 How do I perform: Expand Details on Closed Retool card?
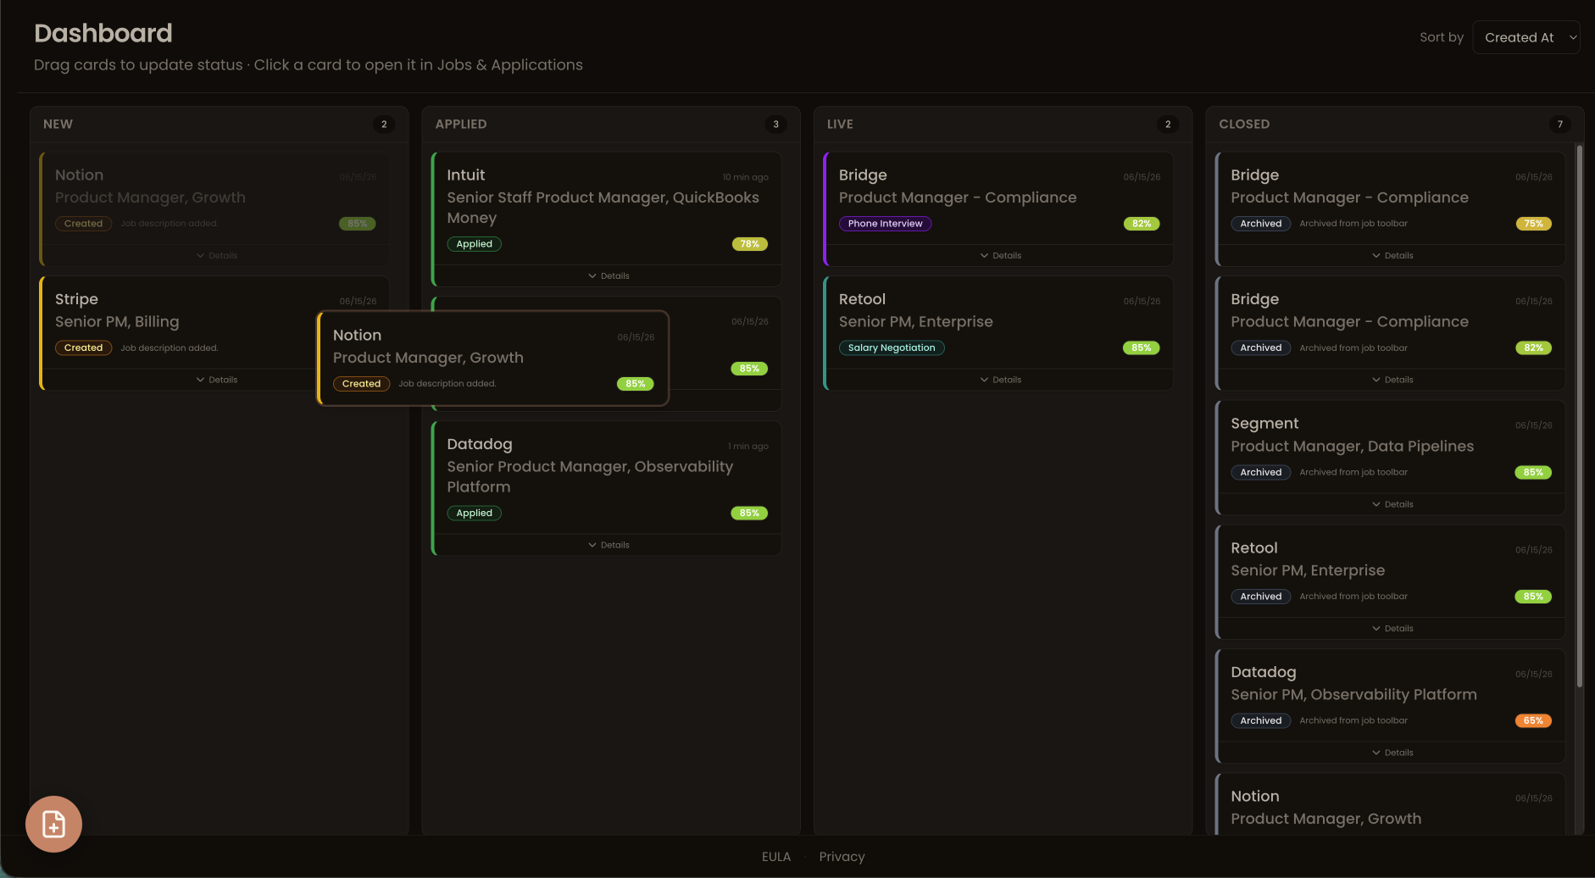point(1392,629)
